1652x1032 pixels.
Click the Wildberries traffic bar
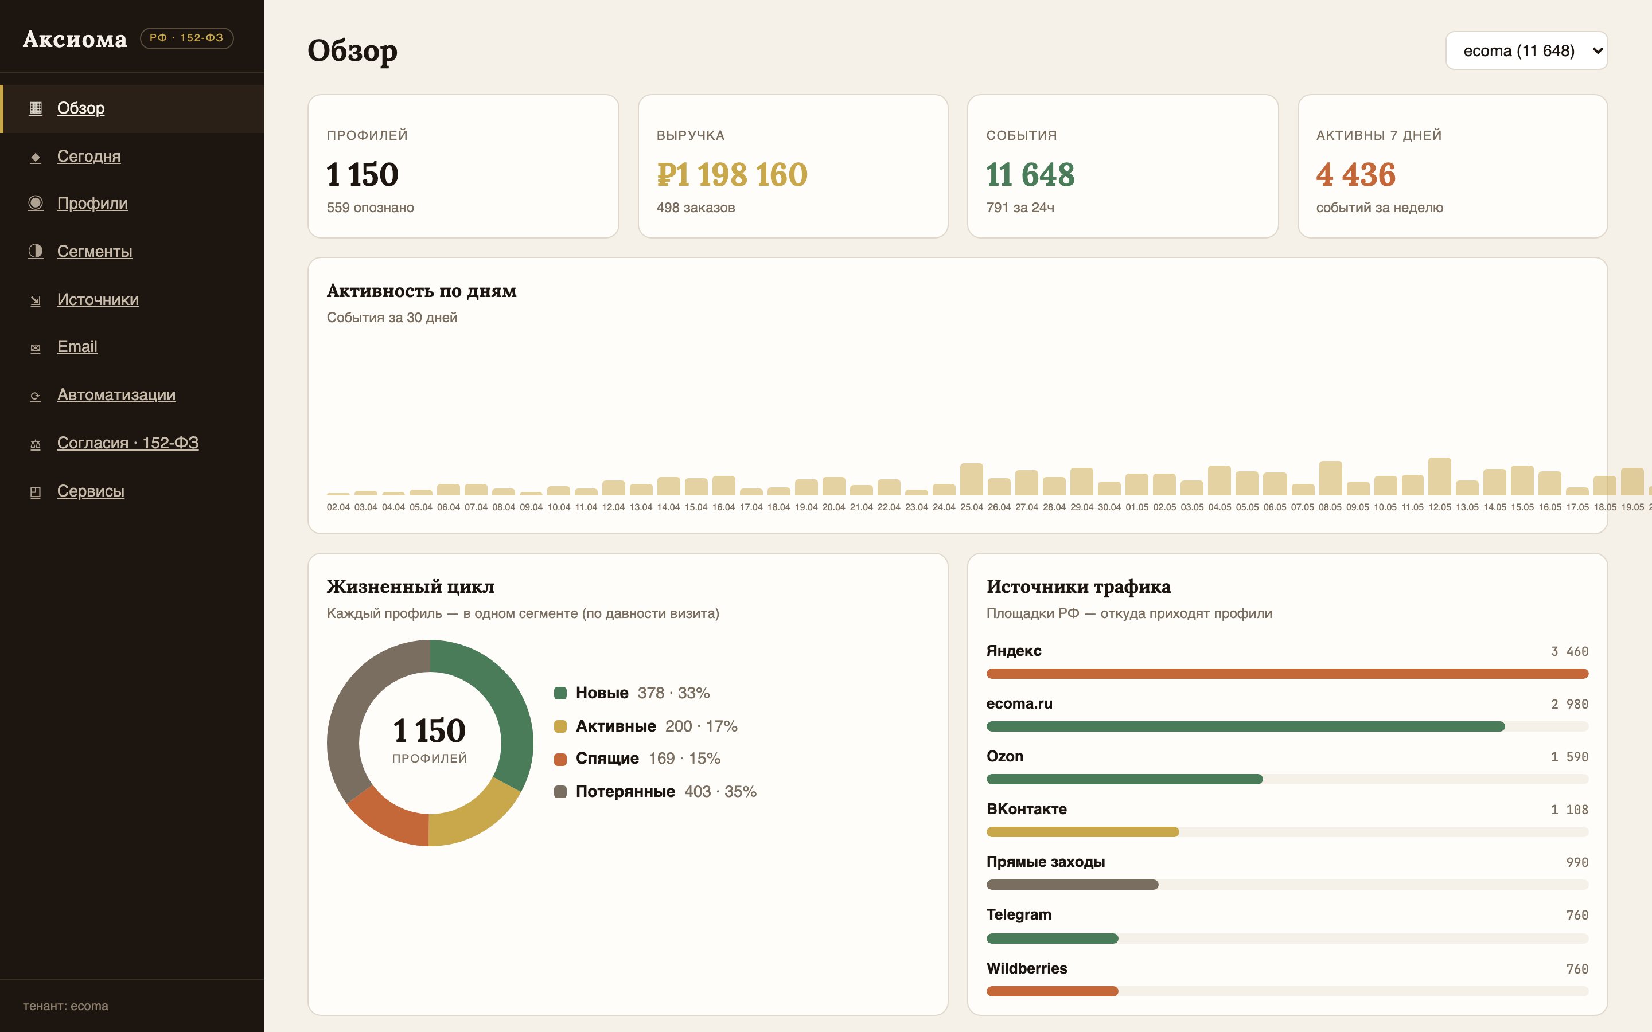[x=1052, y=991]
